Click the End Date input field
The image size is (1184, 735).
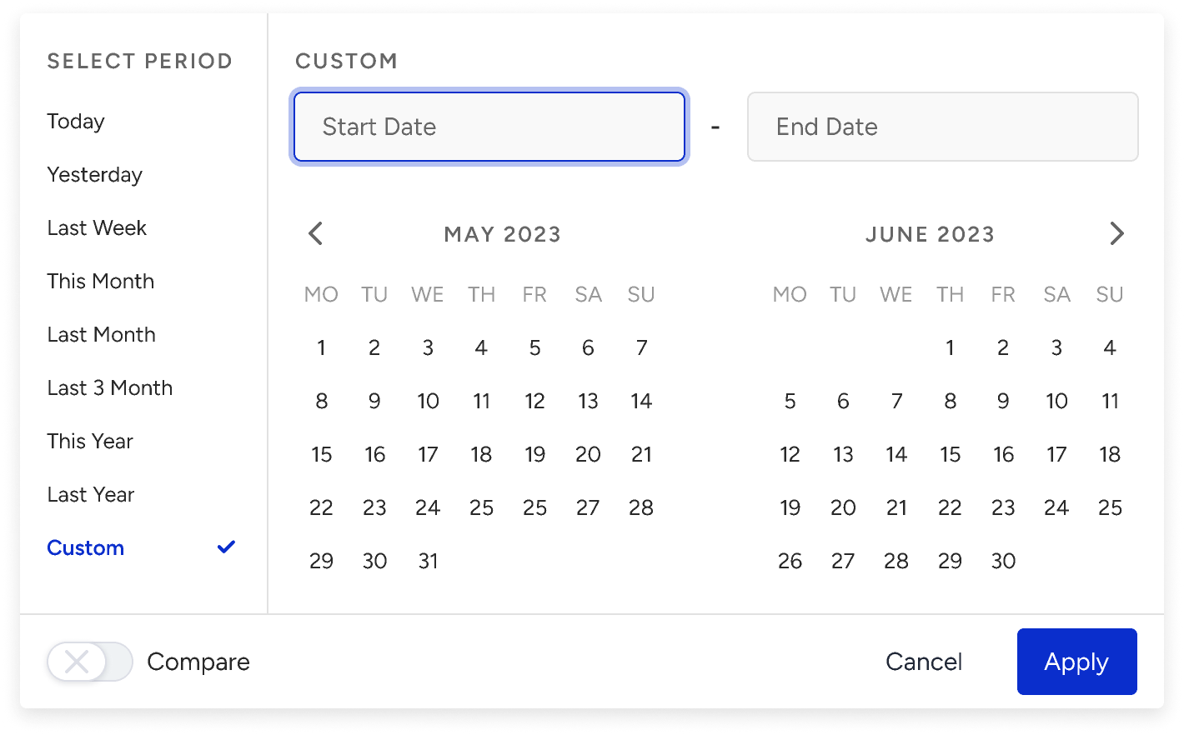(x=942, y=127)
